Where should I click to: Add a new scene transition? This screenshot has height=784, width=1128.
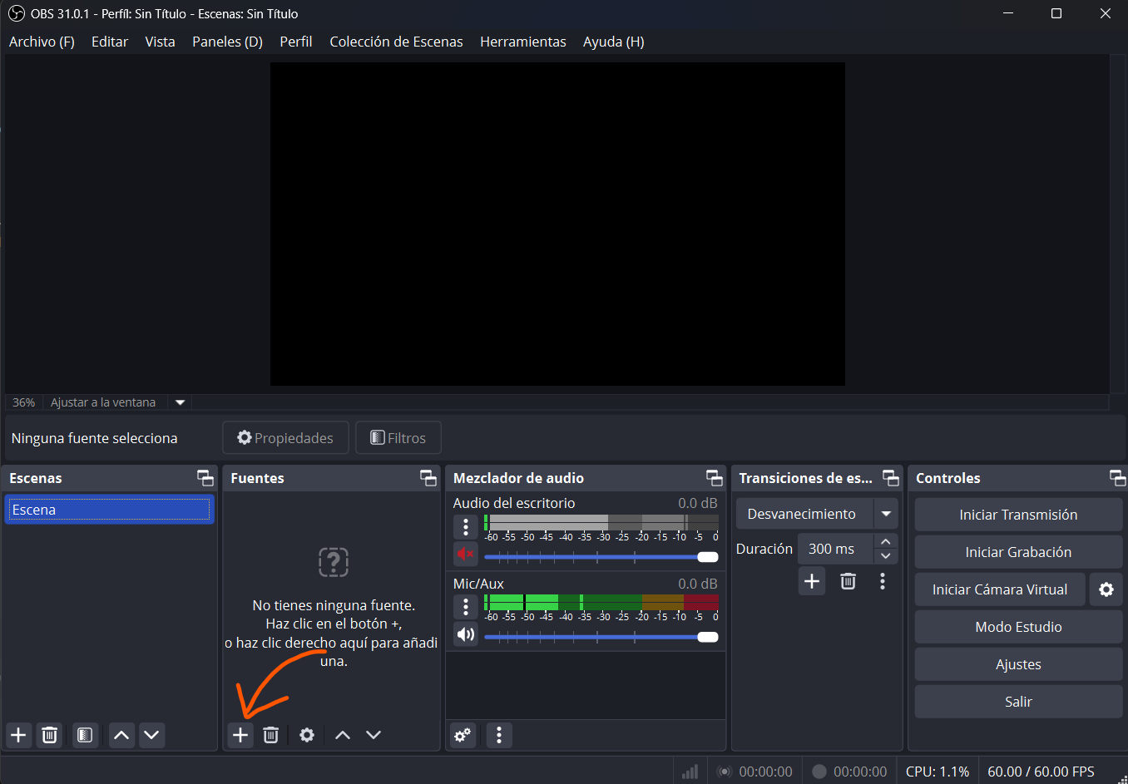point(812,581)
